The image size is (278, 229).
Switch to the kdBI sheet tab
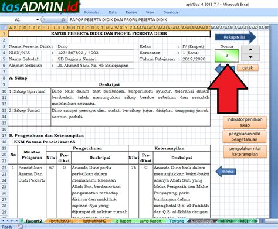tap(244, 221)
